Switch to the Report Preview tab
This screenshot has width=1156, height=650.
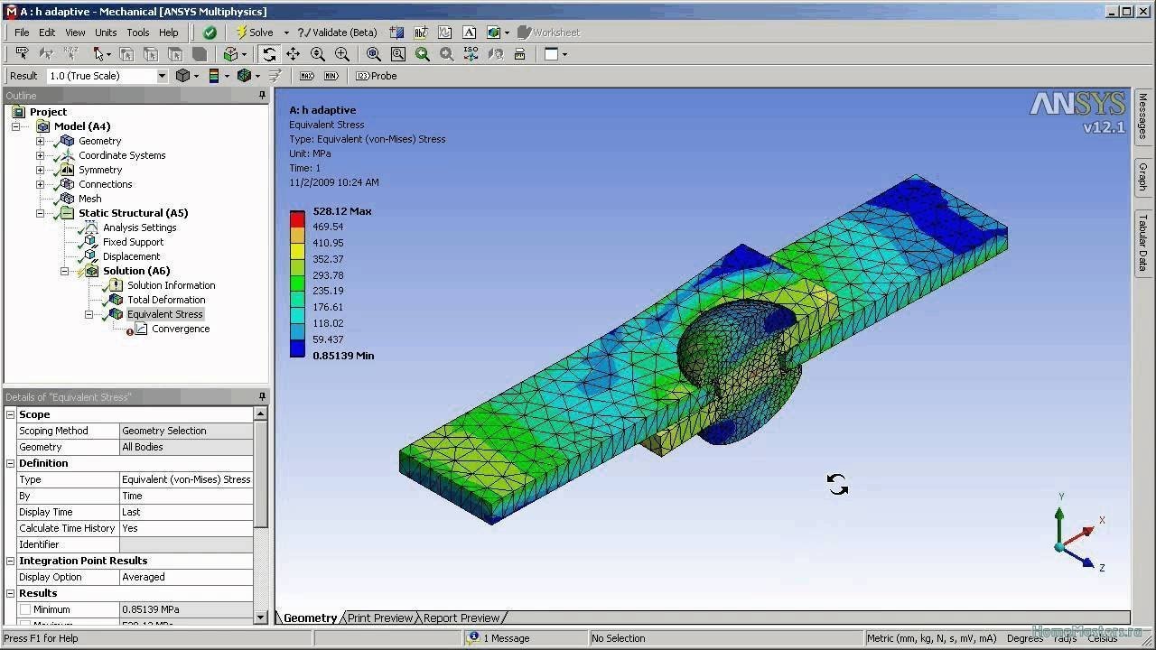click(461, 618)
